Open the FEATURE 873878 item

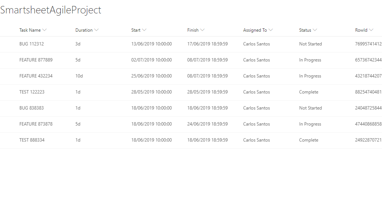point(36,124)
